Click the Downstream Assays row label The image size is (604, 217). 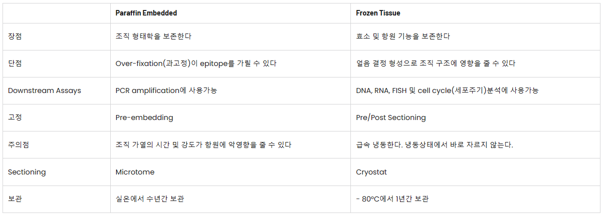click(x=45, y=90)
